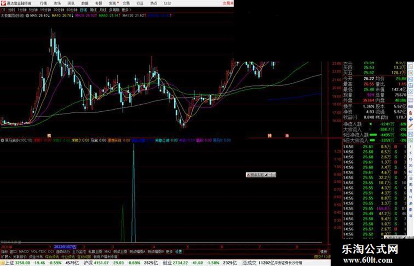Image resolution: width=414 pixels, height=266 pixels.
Task: Open the 行业资讯 tab
Action: click(x=68, y=256)
